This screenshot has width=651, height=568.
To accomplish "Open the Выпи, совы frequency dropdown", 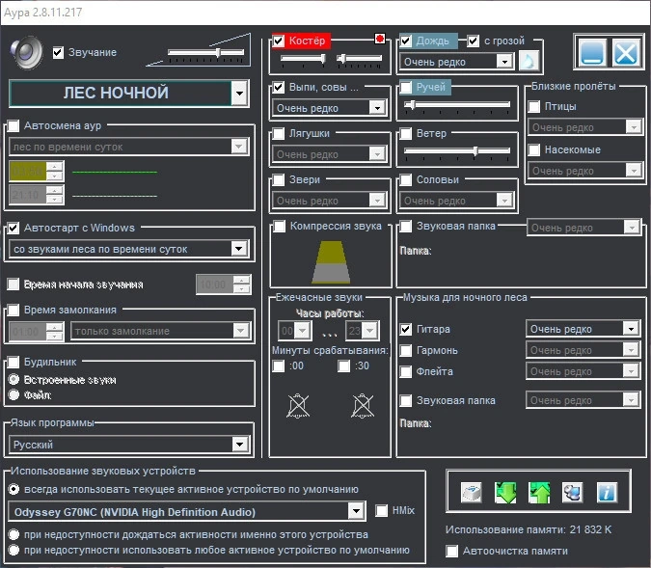I will coord(377,108).
